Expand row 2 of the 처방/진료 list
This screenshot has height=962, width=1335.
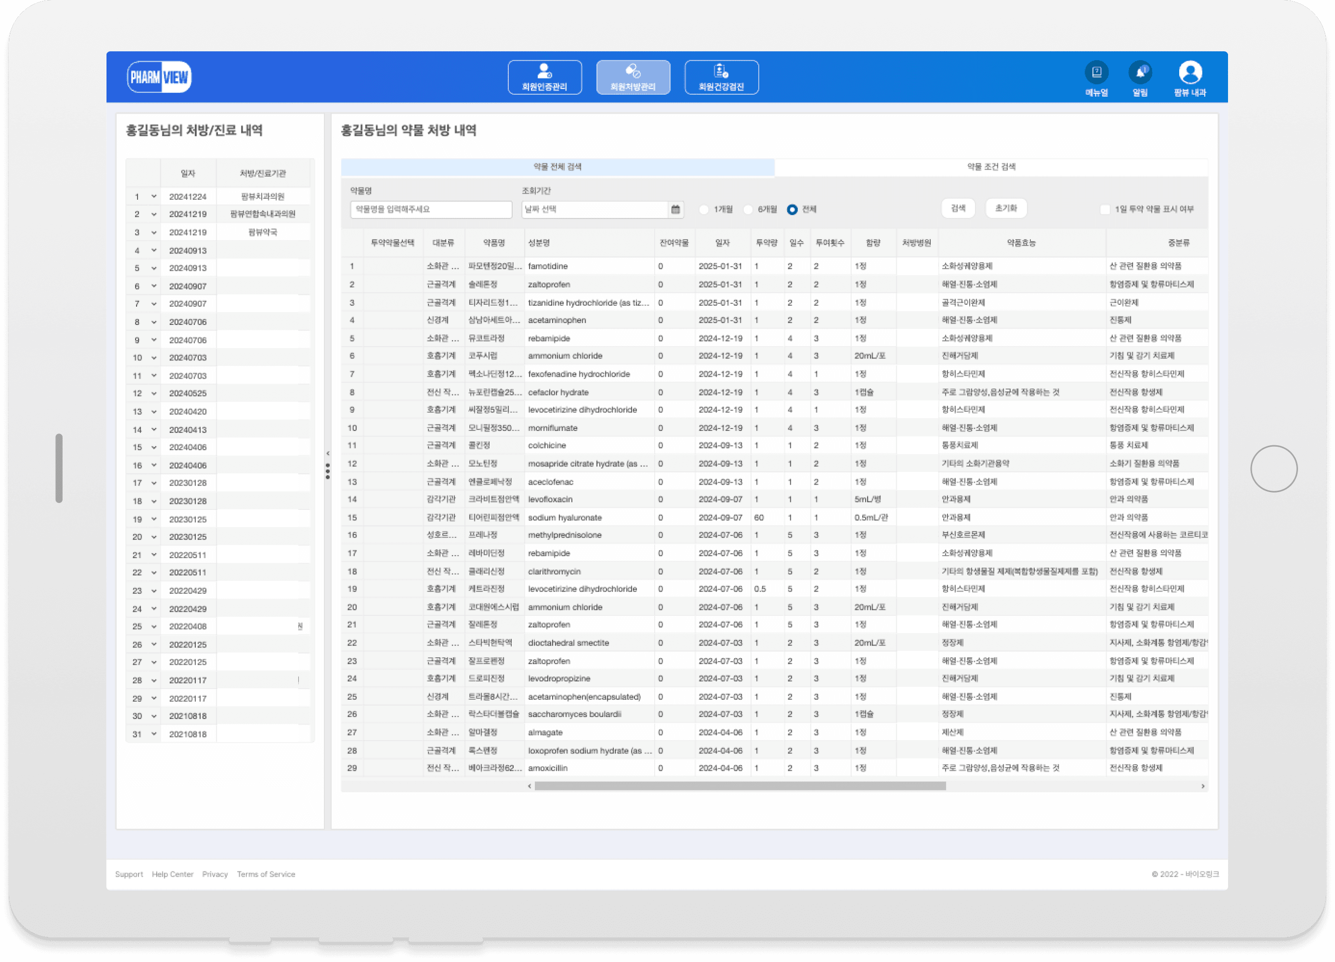tap(154, 214)
